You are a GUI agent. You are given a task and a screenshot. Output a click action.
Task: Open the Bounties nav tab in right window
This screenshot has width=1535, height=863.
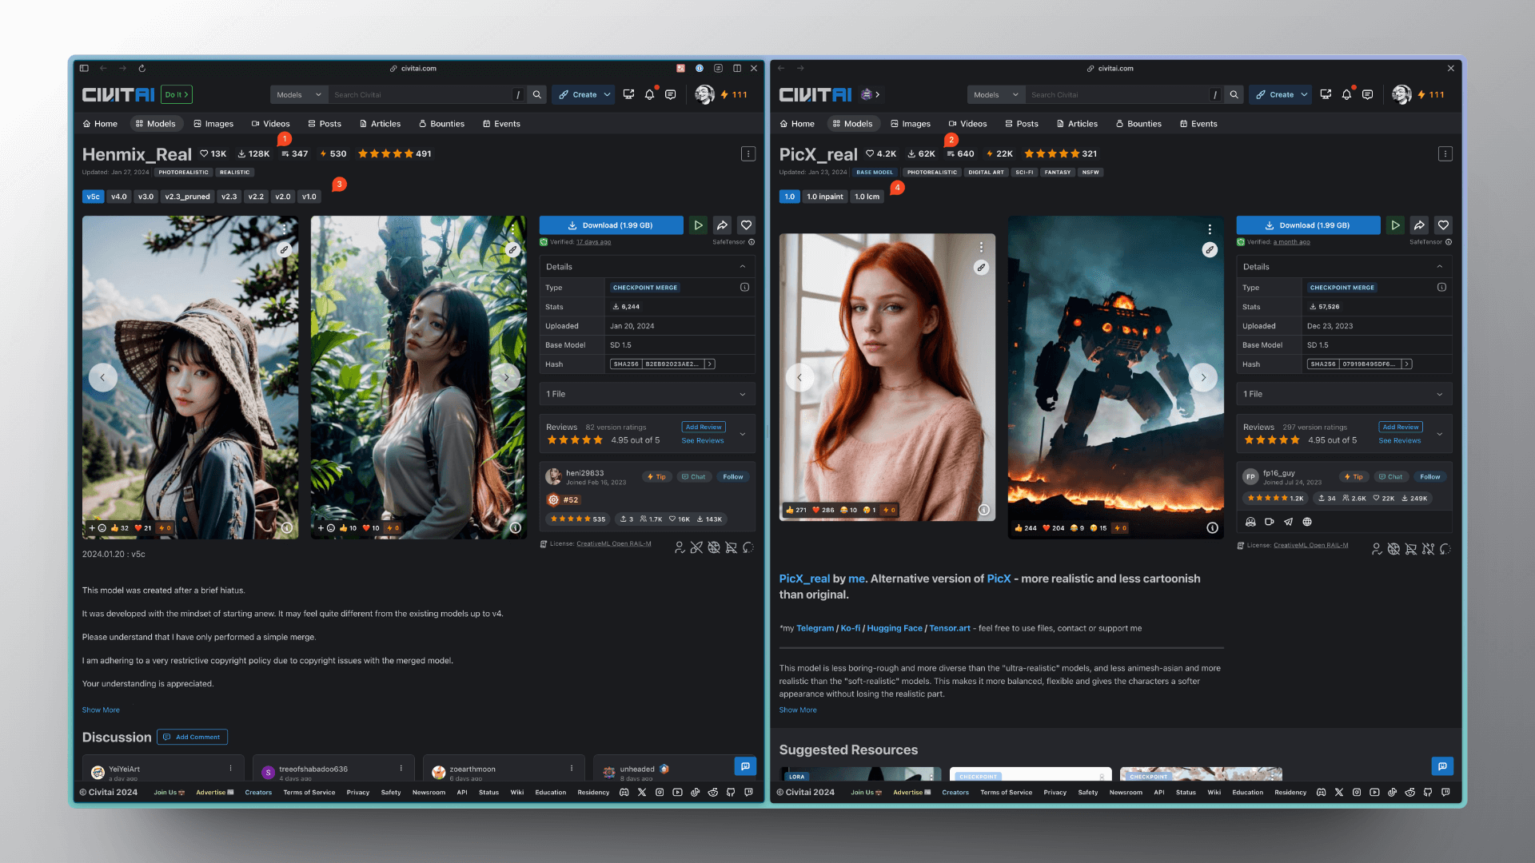(x=1138, y=124)
